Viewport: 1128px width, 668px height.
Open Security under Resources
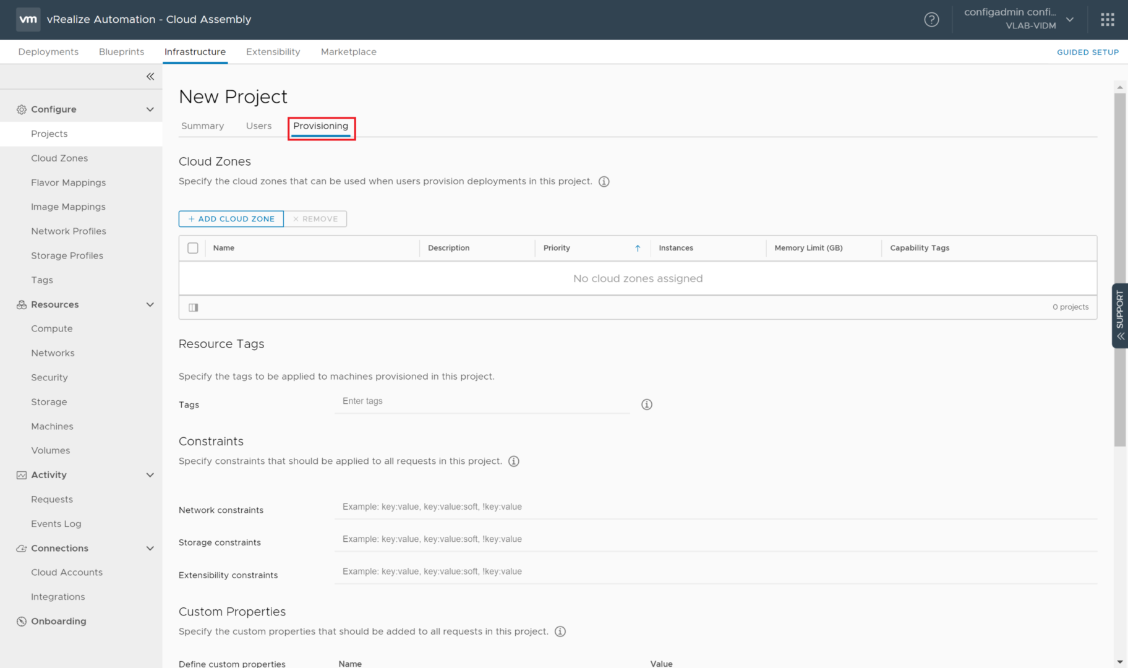(49, 377)
